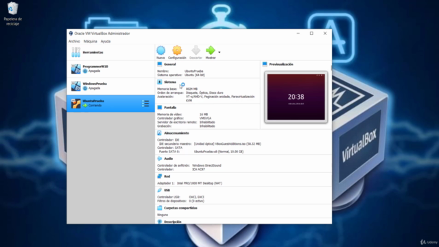Click the Almacenamiento section disk icon
This screenshot has height=247, width=439.
pyautogui.click(x=160, y=133)
